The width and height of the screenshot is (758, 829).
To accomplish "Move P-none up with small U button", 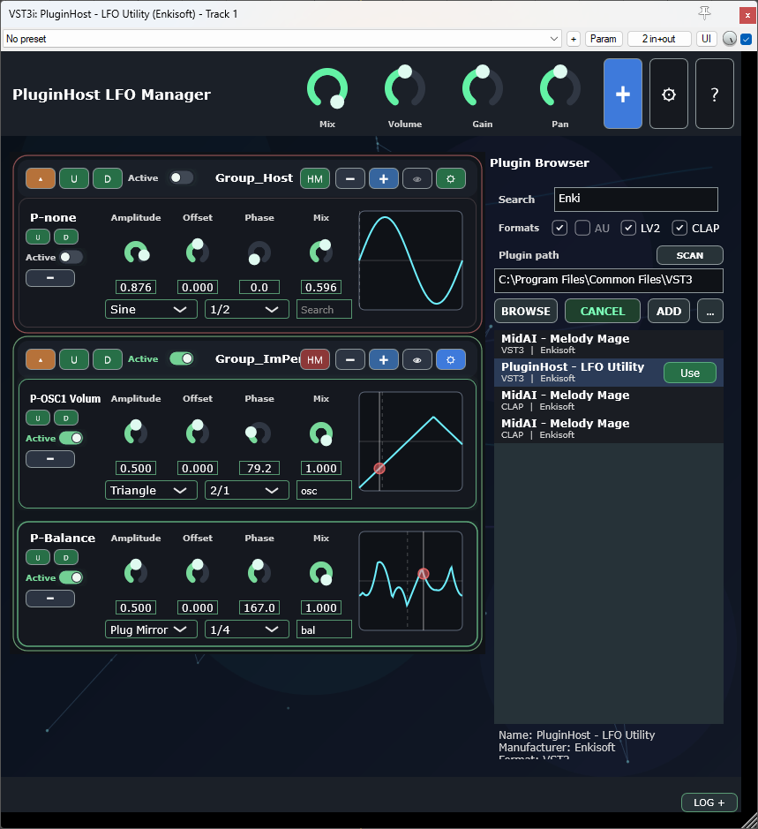I will (x=38, y=237).
